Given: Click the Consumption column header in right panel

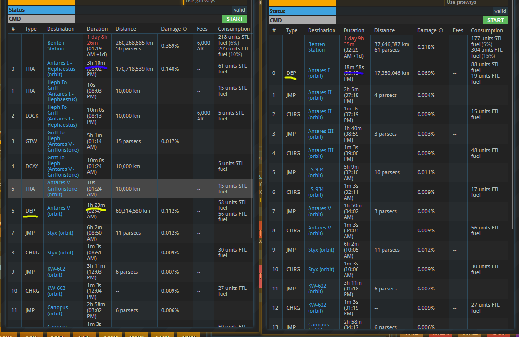Looking at the screenshot, I should pos(487,31).
